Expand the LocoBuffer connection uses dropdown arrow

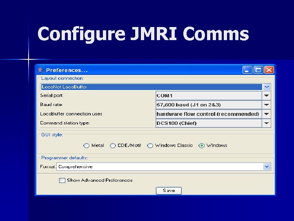coord(266,114)
